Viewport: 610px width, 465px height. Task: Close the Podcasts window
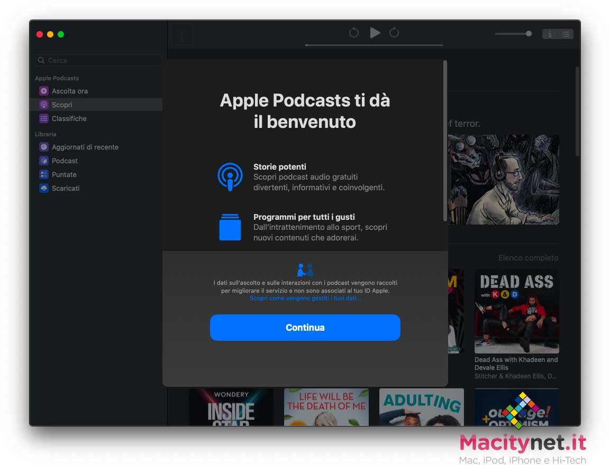40,34
